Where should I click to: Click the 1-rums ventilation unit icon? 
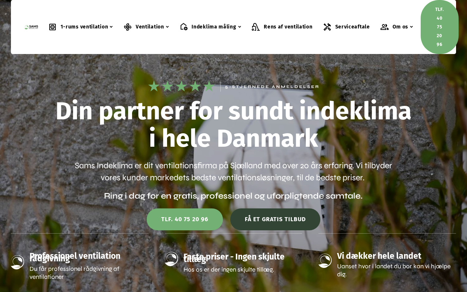53,27
